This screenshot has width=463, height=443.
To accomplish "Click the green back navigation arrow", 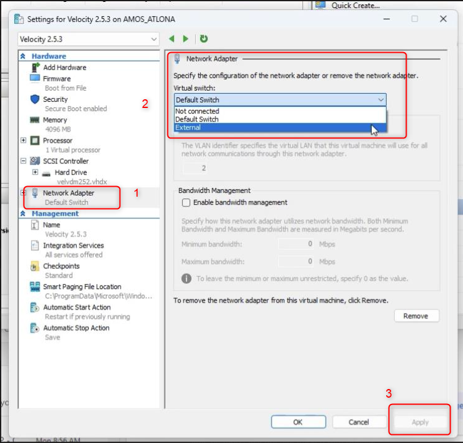I will (172, 38).
